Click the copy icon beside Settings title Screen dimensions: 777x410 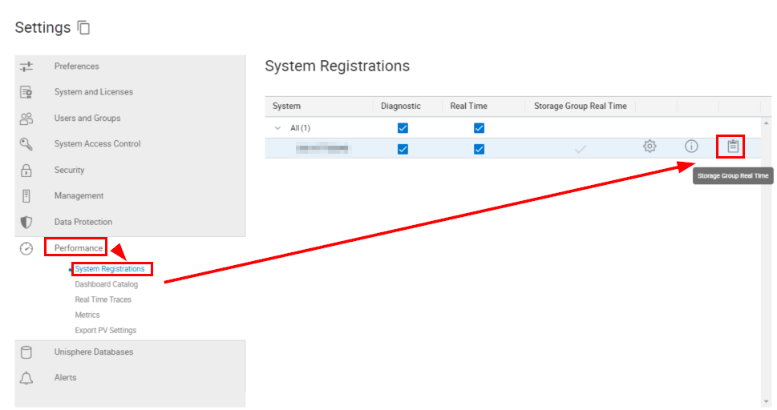tap(83, 28)
